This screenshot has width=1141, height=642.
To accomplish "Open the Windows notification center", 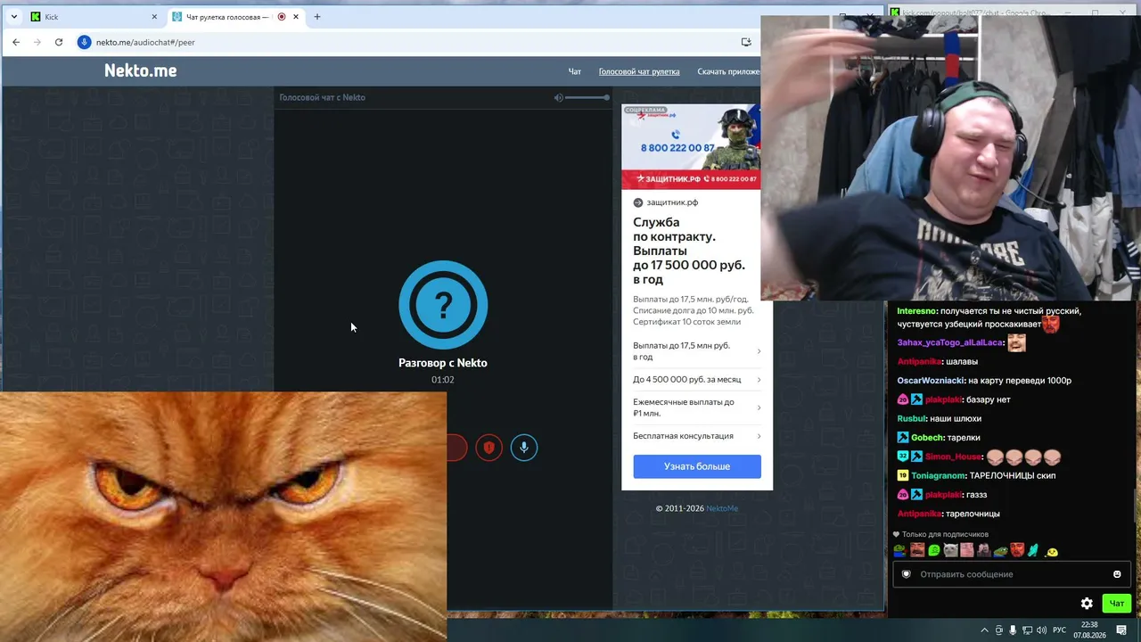I will [1121, 630].
